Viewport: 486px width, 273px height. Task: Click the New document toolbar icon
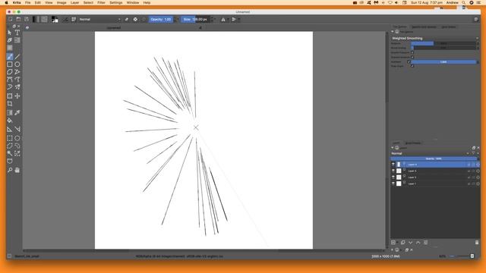pyautogui.click(x=10, y=19)
